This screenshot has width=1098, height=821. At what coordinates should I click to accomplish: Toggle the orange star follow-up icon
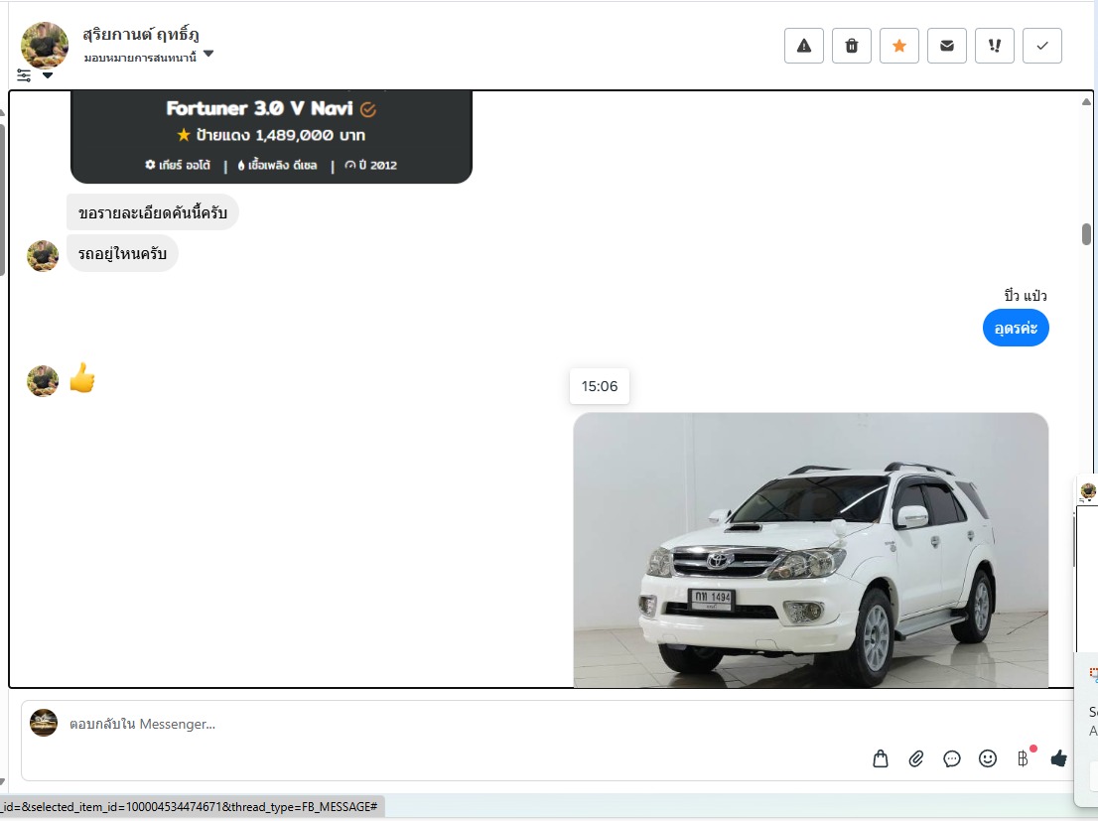click(x=899, y=46)
